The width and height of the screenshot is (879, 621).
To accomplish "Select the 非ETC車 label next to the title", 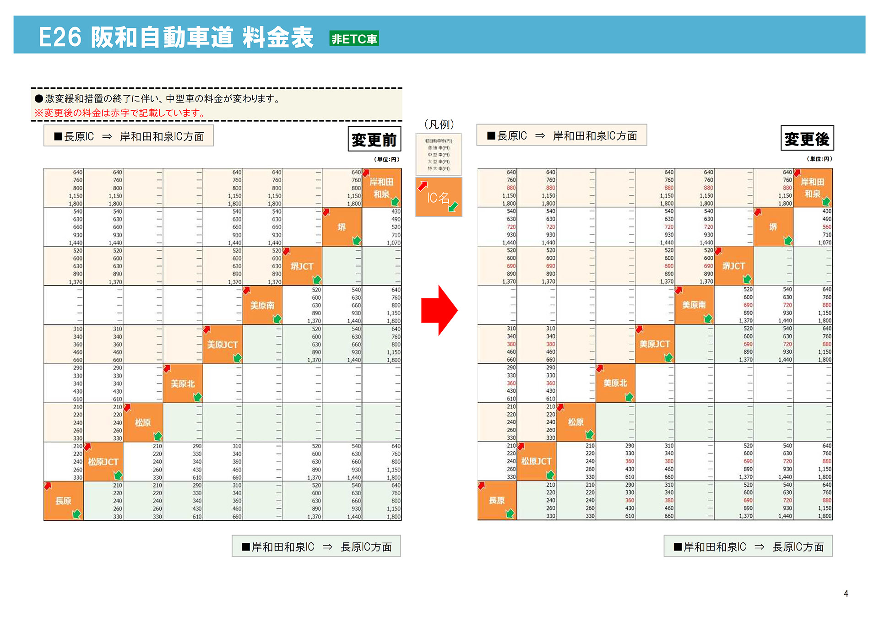I will click(353, 40).
